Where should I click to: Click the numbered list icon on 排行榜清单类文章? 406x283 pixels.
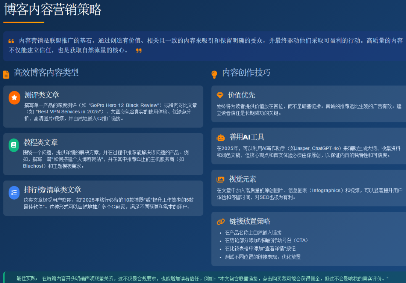14,193
